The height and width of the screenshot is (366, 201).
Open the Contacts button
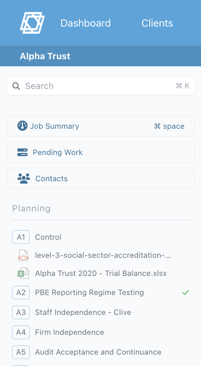pos(101,178)
